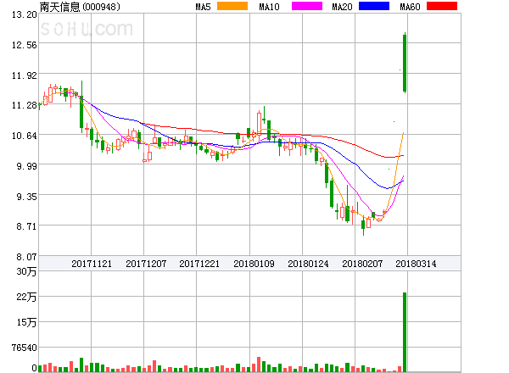
Task: Click the 20180124 date label
Action: point(308,264)
